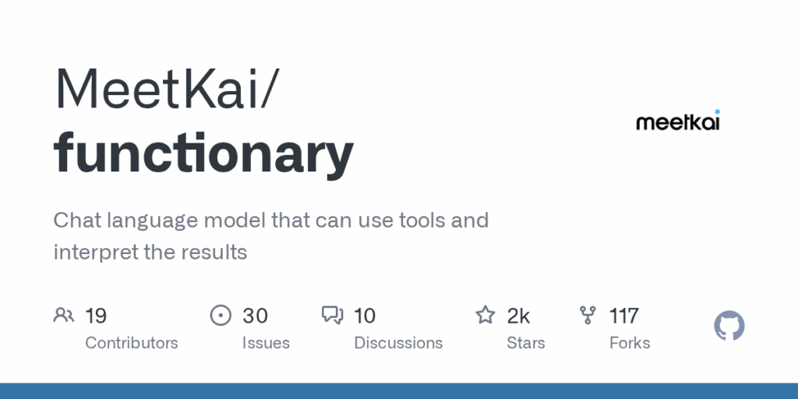Viewport: 798px width, 399px height.
Task: Select the Discussions label
Action: click(x=398, y=343)
